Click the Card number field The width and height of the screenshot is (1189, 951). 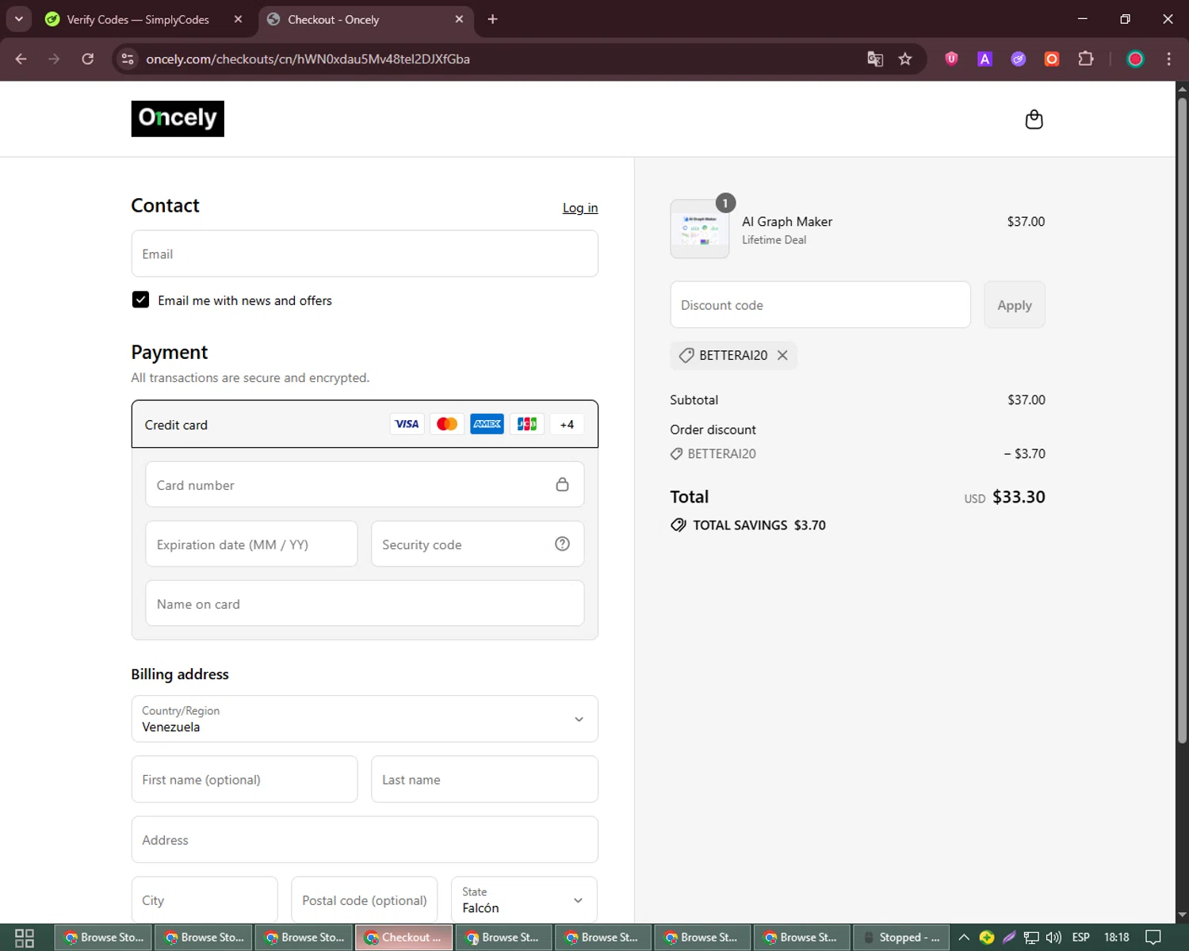[x=365, y=484]
